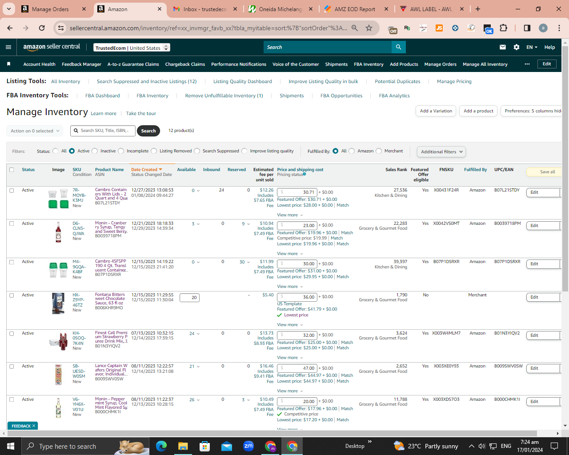The height and width of the screenshot is (455, 569).
Task: Open the more options ellipsis in favorites bar
Action: [x=527, y=64]
